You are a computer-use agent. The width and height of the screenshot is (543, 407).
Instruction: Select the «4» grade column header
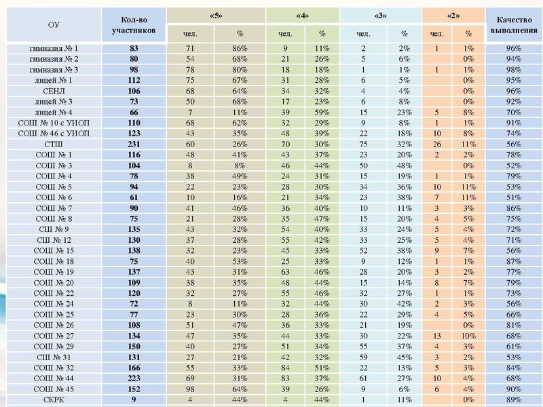click(303, 15)
